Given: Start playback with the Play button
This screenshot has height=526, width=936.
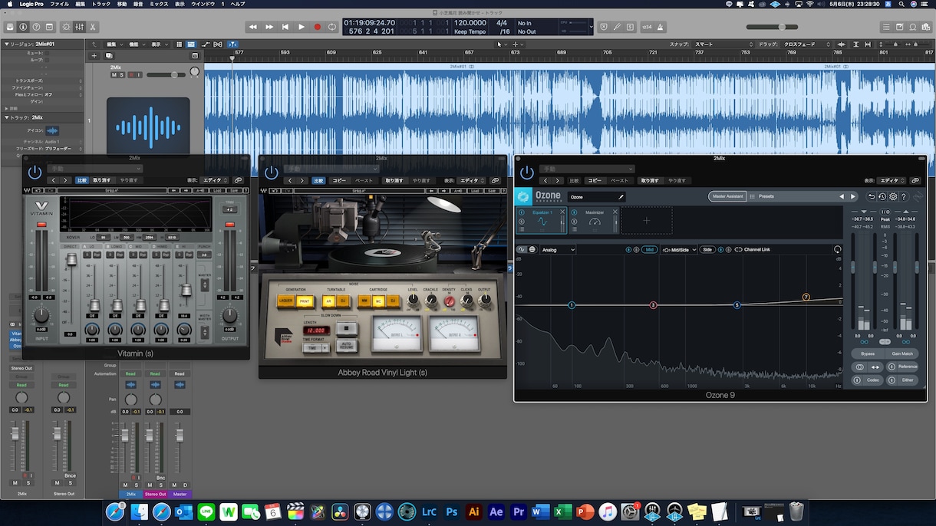Looking at the screenshot, I should point(302,27).
